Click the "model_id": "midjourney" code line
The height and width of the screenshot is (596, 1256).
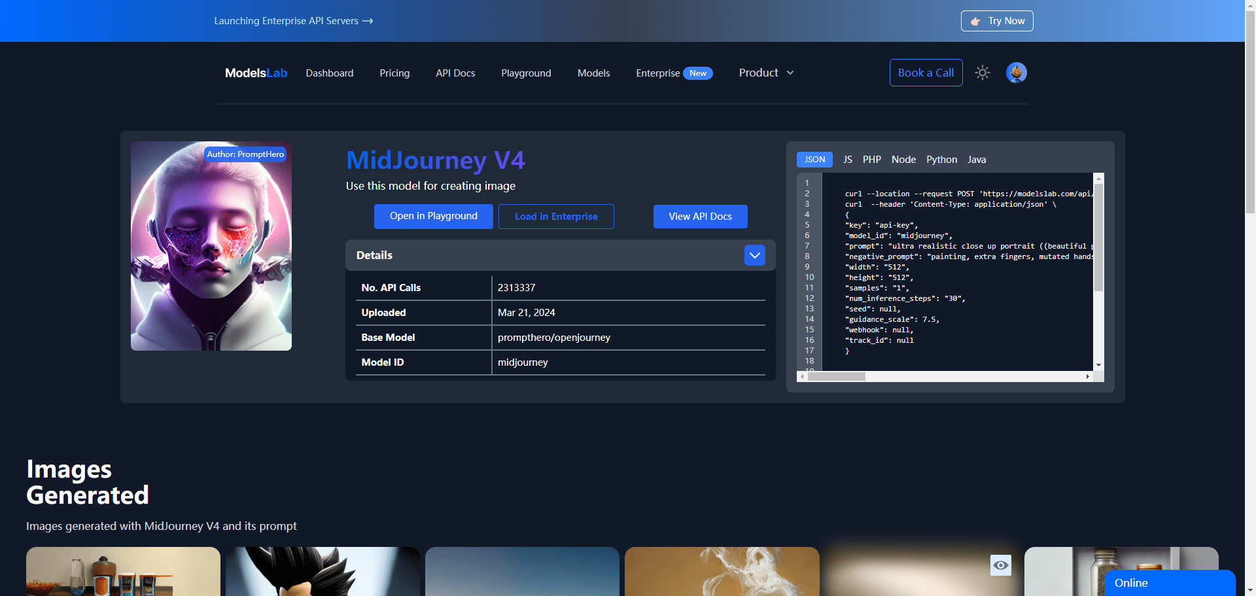pyautogui.click(x=899, y=236)
